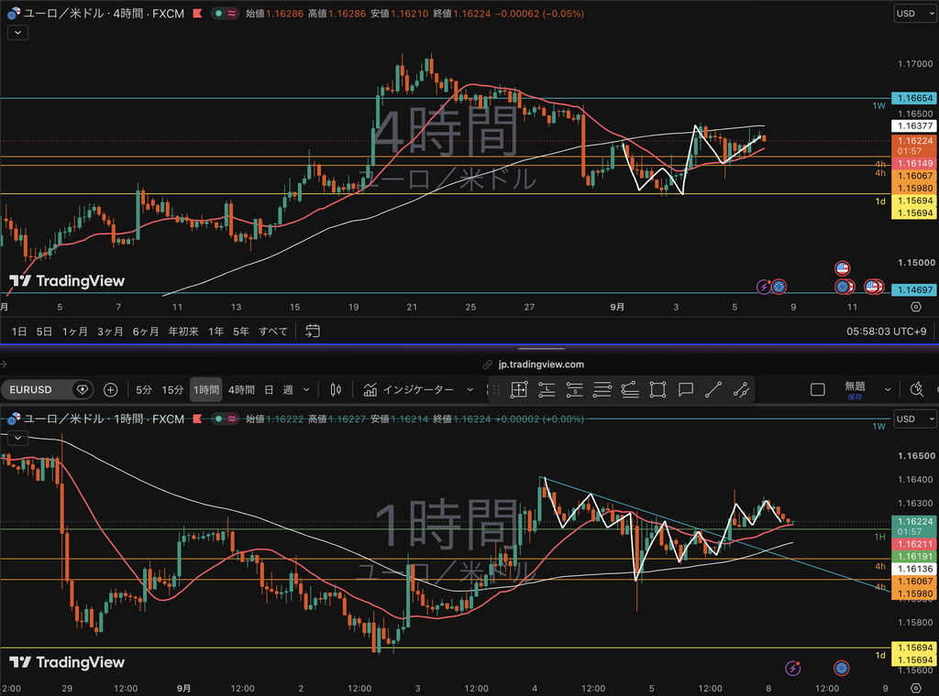Select the callout comment tool
This screenshot has width=939, height=696.
pyautogui.click(x=686, y=390)
